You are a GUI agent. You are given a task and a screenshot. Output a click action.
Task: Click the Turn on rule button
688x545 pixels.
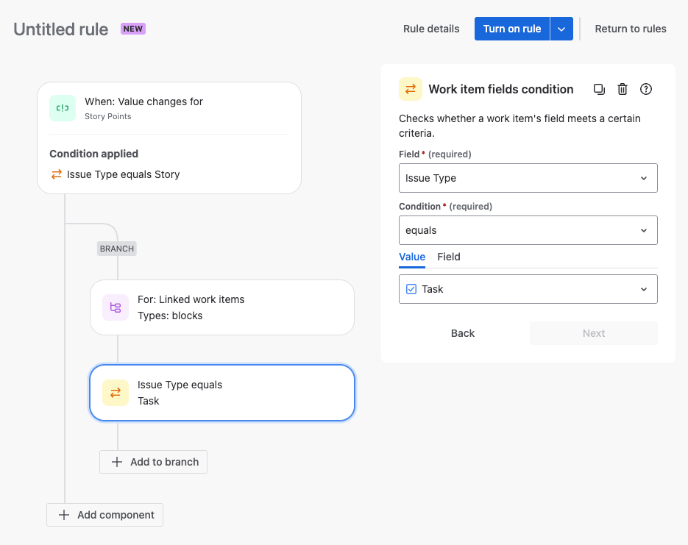[512, 29]
